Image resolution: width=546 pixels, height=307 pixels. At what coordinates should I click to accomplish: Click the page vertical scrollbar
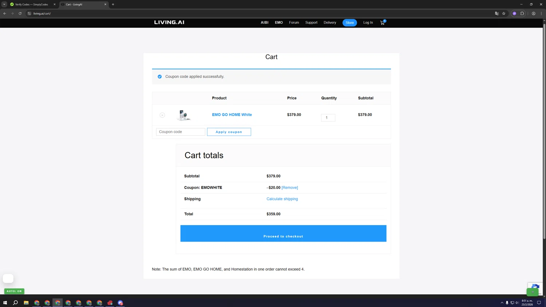[544, 131]
